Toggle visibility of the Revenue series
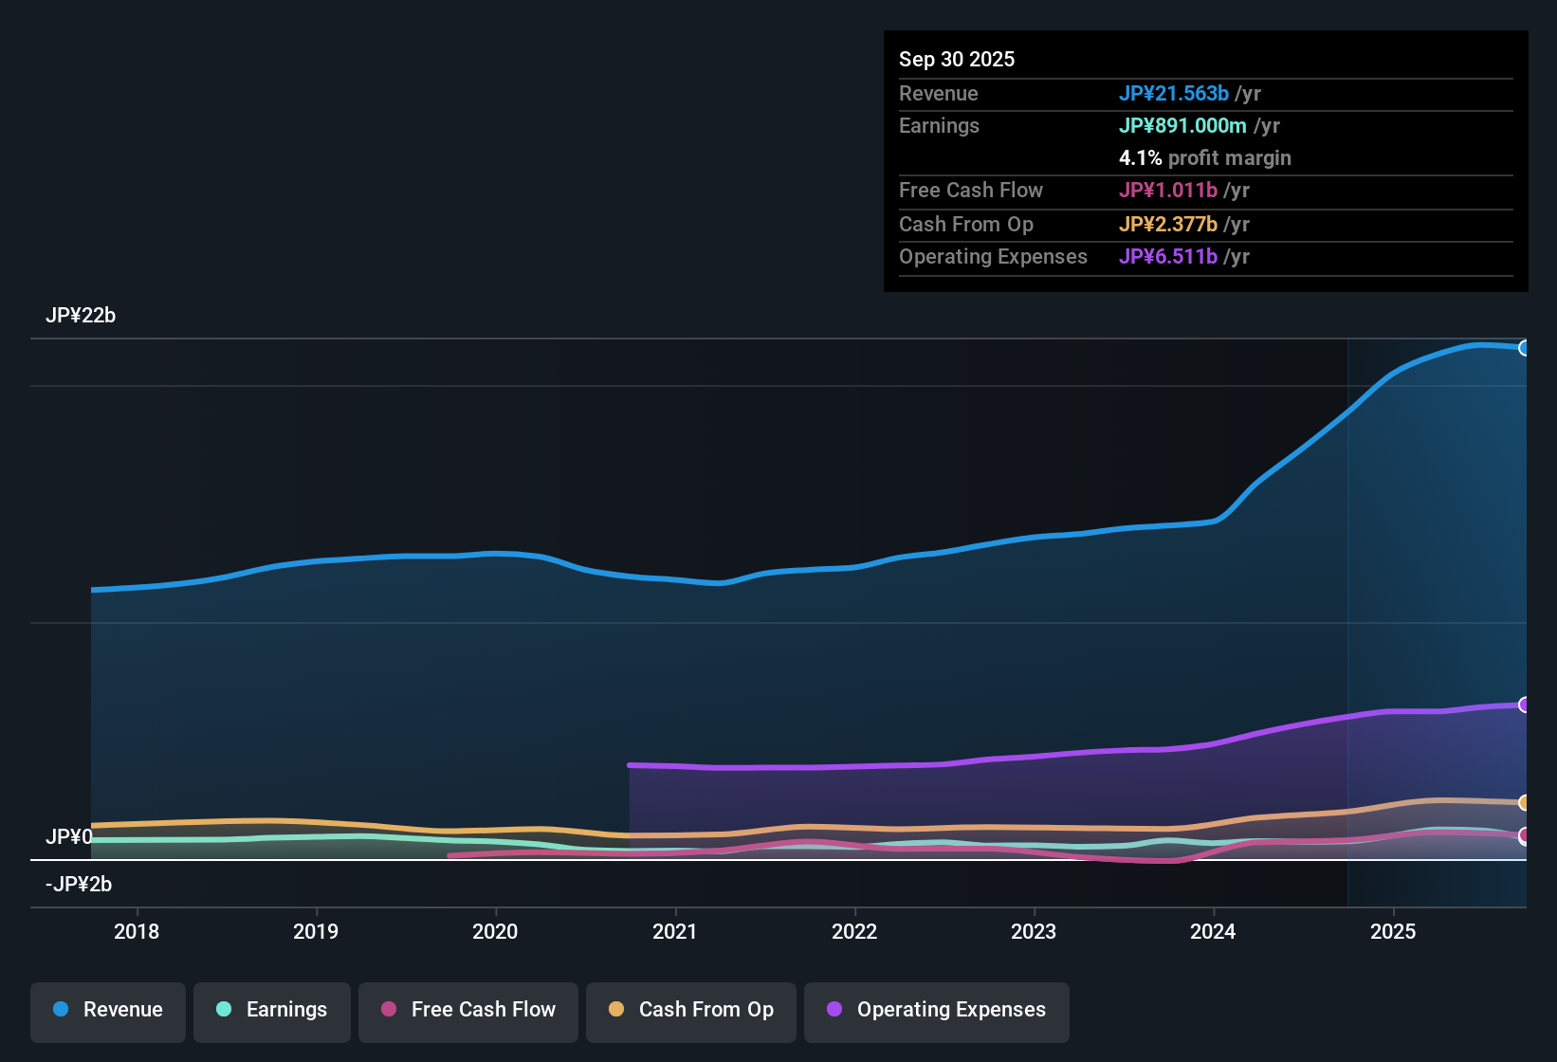The width and height of the screenshot is (1557, 1062). [x=107, y=1010]
